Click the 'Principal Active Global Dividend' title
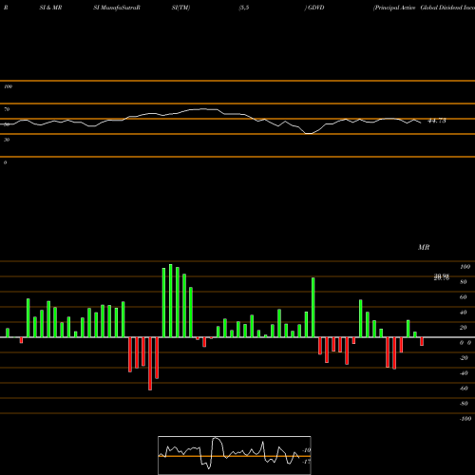The width and height of the screenshot is (475, 475). point(424,8)
